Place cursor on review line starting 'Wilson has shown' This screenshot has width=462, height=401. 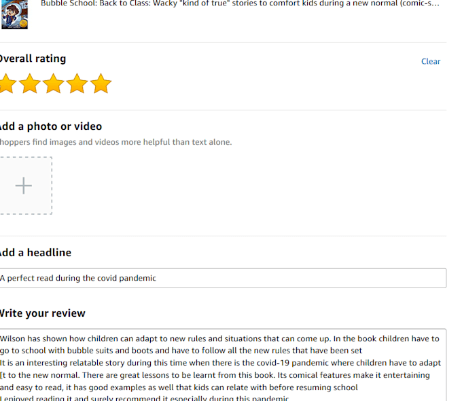click(x=219, y=338)
